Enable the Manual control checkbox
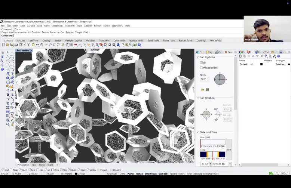This screenshot has height=188, width=291. 201,68
